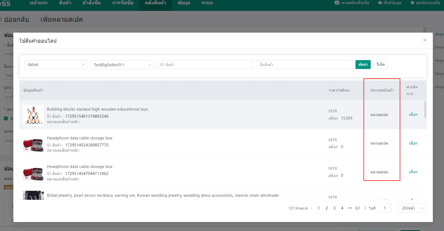Open the การจัดซื้อ top menu
The image size is (444, 231).
(123, 3)
